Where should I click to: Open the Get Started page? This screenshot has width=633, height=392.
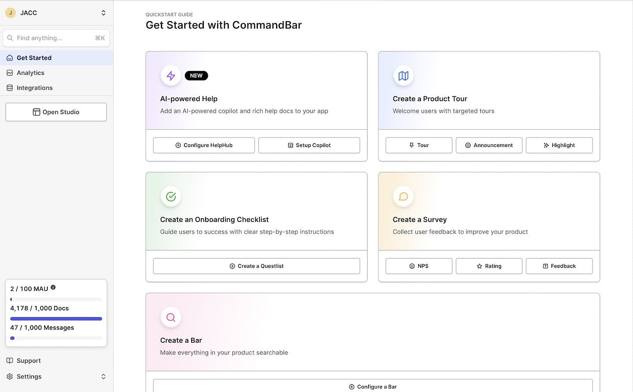(x=57, y=58)
